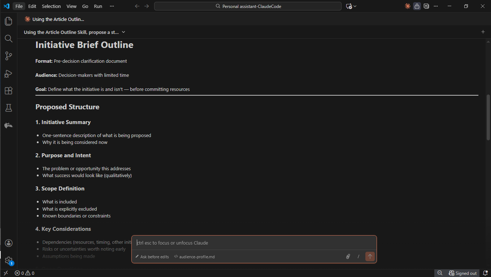Toggle the Ask before edits mode
491x277 pixels.
(152, 257)
